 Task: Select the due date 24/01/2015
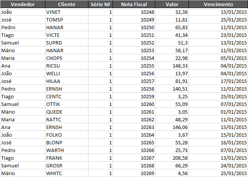(233, 165)
